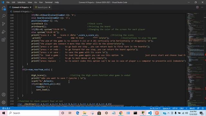
Task: Open Microsoft Store from taskbar
Action: pos(99,113)
